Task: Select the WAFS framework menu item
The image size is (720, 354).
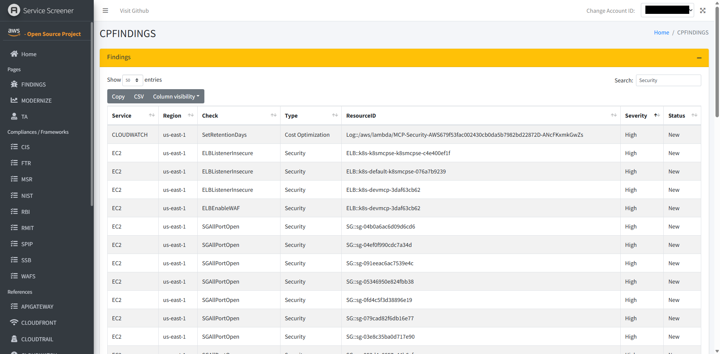Action: (x=28, y=276)
